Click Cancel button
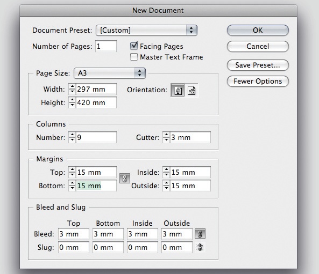 click(258, 46)
